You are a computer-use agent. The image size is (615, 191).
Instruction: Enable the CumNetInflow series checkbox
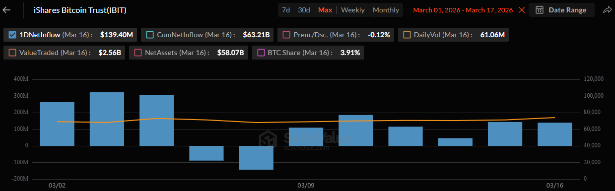pyautogui.click(x=150, y=35)
